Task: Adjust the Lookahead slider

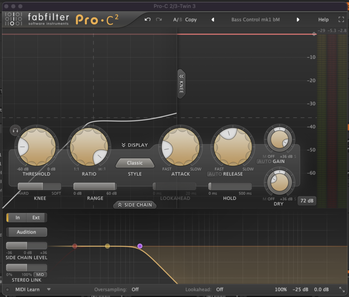Action: point(174,186)
